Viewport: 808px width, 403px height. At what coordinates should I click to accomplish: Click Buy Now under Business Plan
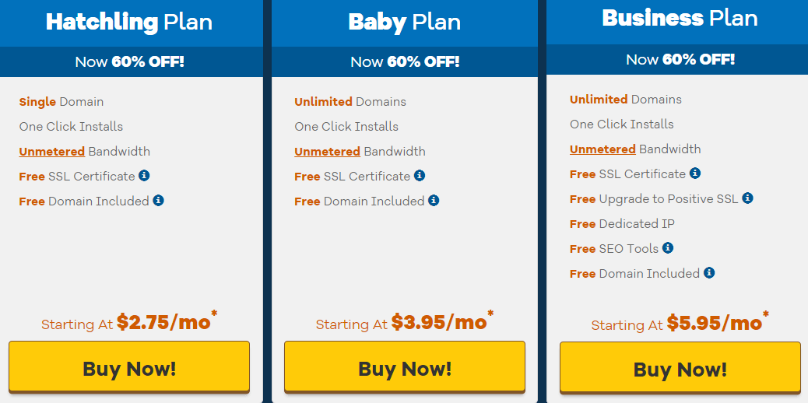(x=680, y=368)
